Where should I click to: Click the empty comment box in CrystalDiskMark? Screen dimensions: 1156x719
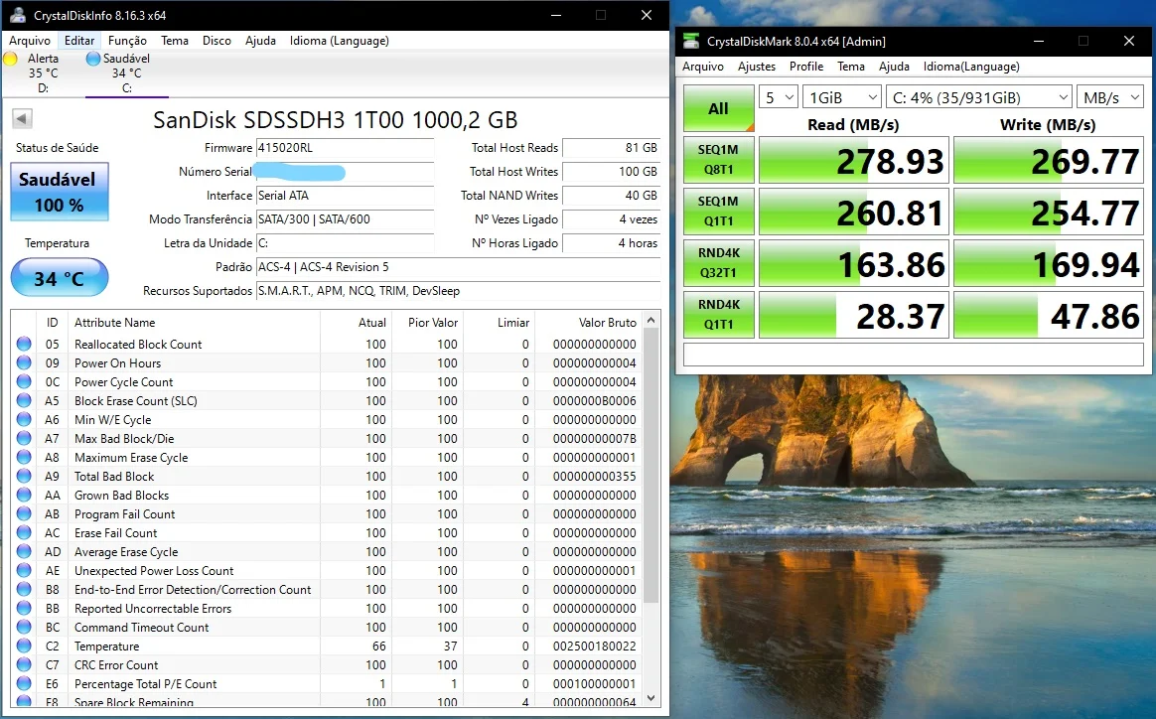(914, 354)
